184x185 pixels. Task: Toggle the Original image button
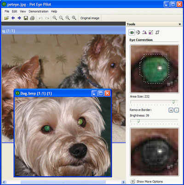(x=90, y=18)
